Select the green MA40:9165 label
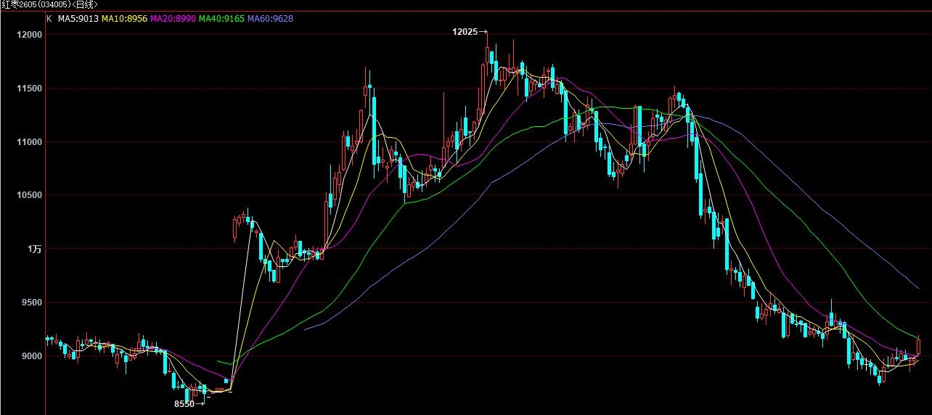The image size is (932, 415). [221, 19]
